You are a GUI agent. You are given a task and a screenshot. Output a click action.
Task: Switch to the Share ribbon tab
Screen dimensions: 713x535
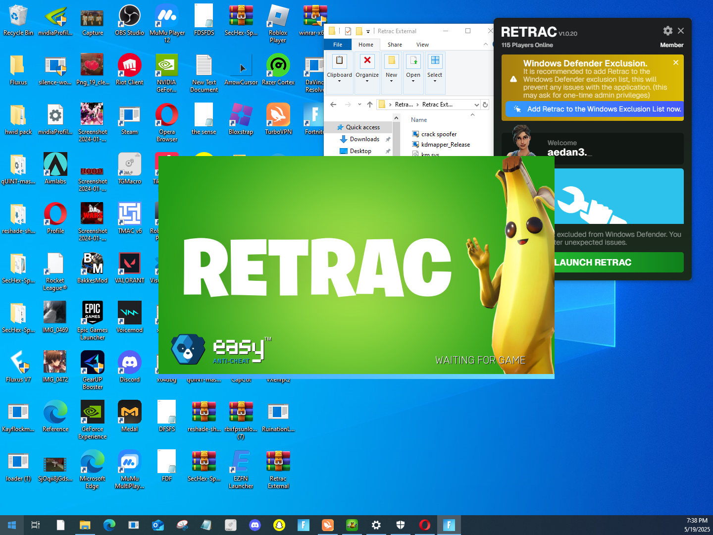tap(395, 45)
